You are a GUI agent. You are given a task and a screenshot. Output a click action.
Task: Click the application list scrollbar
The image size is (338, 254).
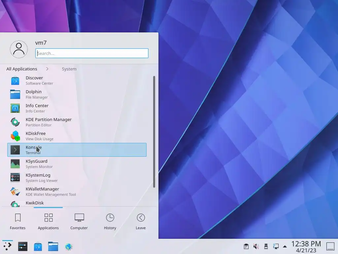(x=154, y=132)
